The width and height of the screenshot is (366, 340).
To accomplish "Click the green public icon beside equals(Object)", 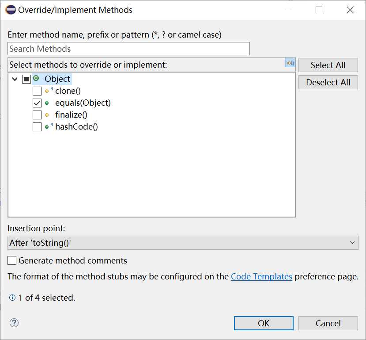I will tap(47, 103).
